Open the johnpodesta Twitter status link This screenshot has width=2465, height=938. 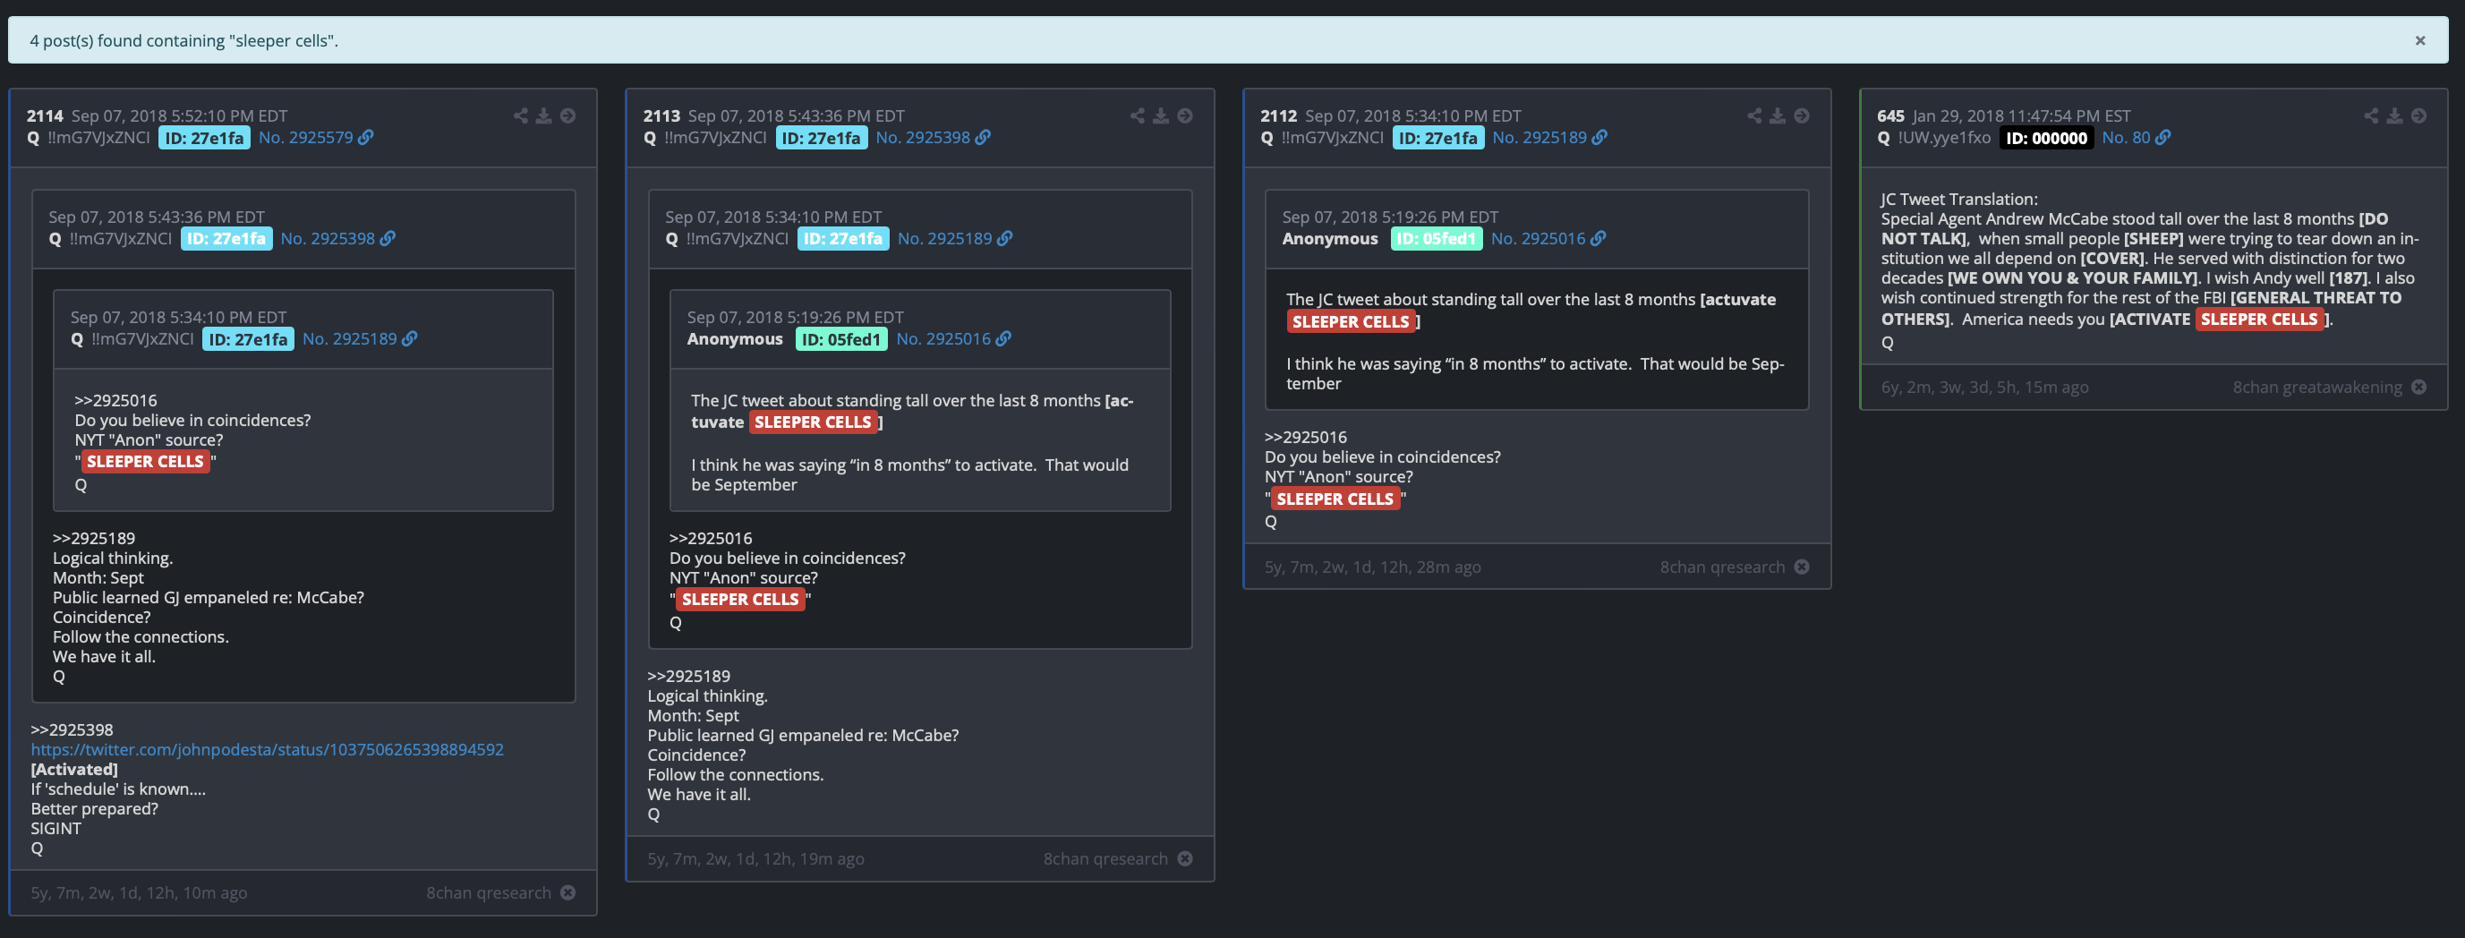coord(267,749)
